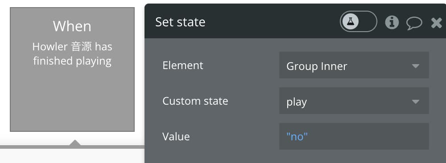Image resolution: width=446 pixels, height=163 pixels.
Task: Select the blue "no" expression text
Action: tap(297, 137)
